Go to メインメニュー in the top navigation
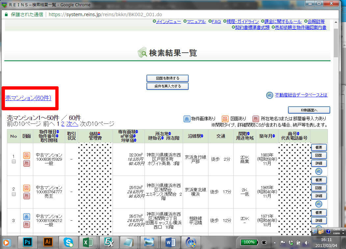The height and width of the screenshot is (249, 346). point(168,21)
